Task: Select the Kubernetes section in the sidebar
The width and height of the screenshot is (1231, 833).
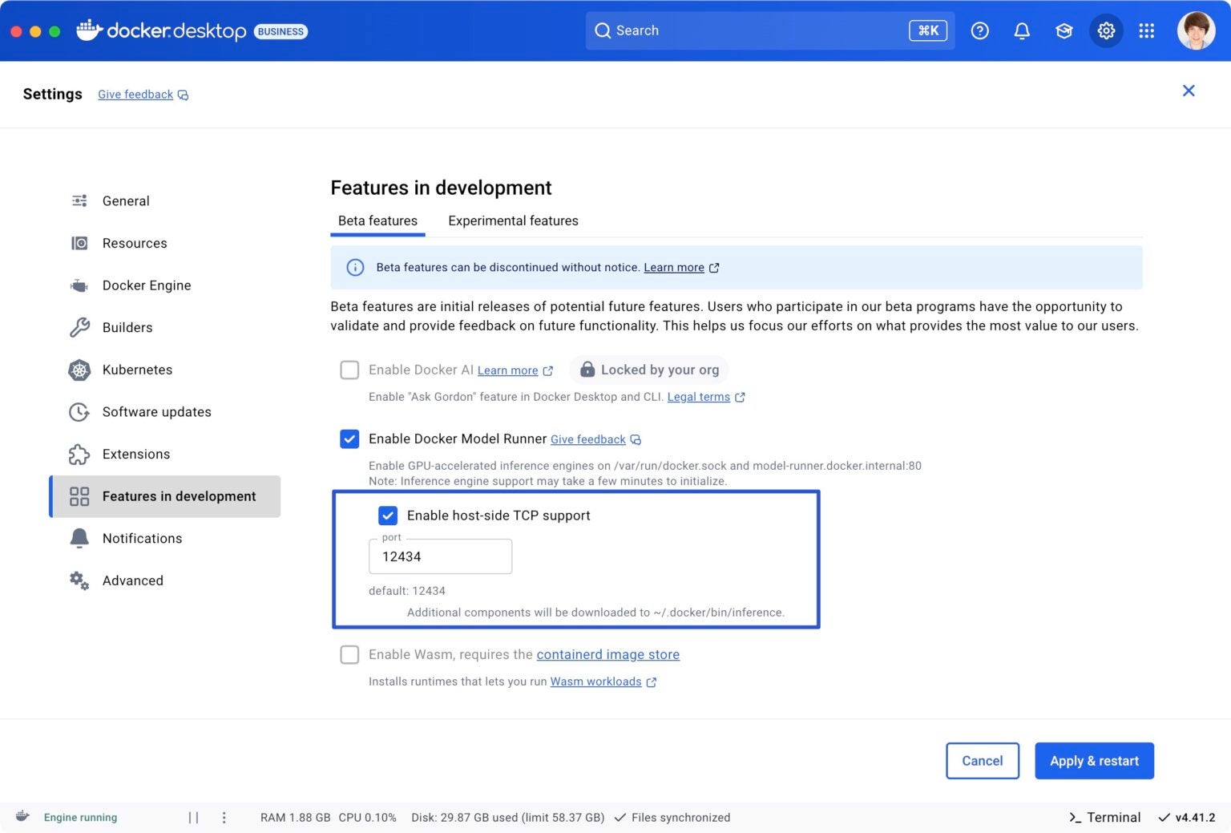Action: pos(137,370)
